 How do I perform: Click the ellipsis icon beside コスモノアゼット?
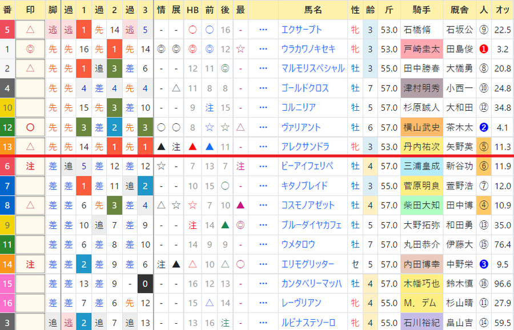coord(263,206)
